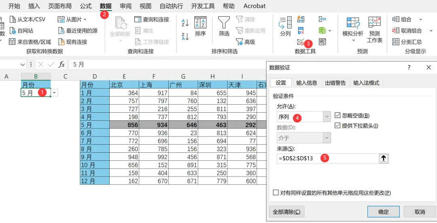This screenshot has width=437, height=223.
Task: Click the 确定 button
Action: click(384, 212)
